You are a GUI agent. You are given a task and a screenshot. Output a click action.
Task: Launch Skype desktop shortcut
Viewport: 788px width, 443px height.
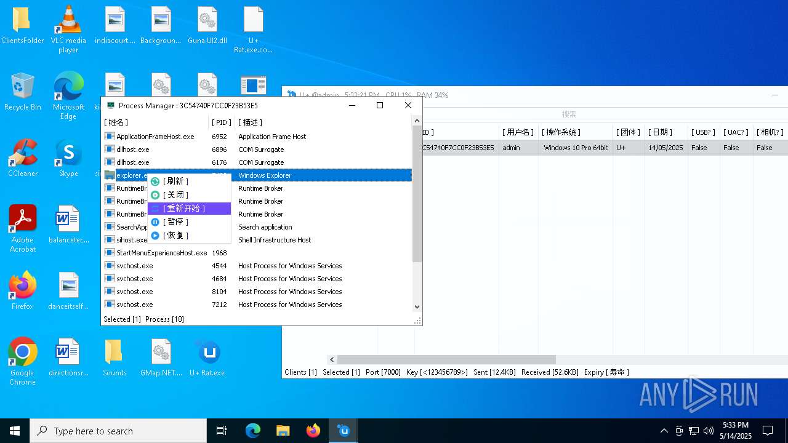[x=68, y=158]
